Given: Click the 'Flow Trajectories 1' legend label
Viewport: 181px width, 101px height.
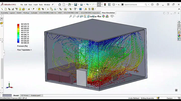Looking at the screenshot, I should pos(24,50).
